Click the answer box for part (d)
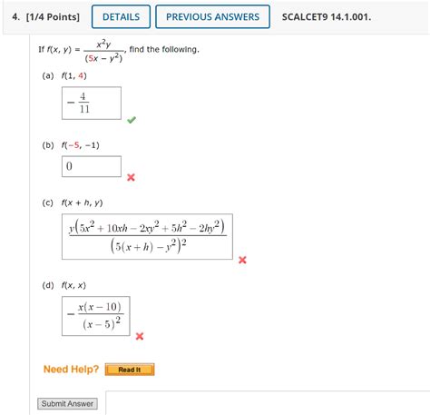 point(96,316)
